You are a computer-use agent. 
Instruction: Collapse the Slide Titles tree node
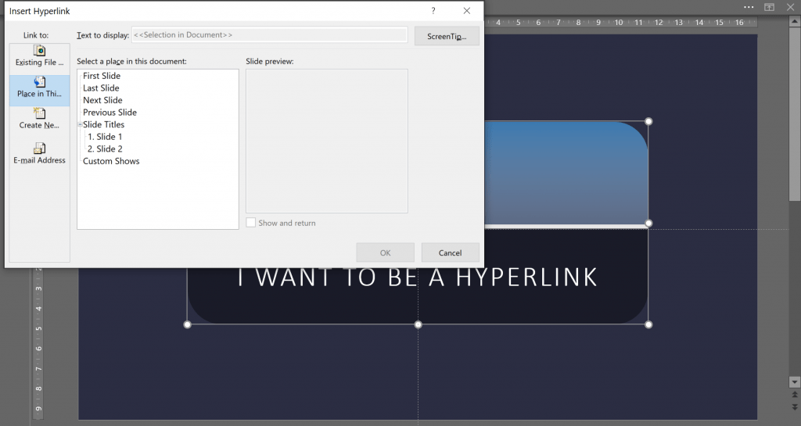click(81, 124)
